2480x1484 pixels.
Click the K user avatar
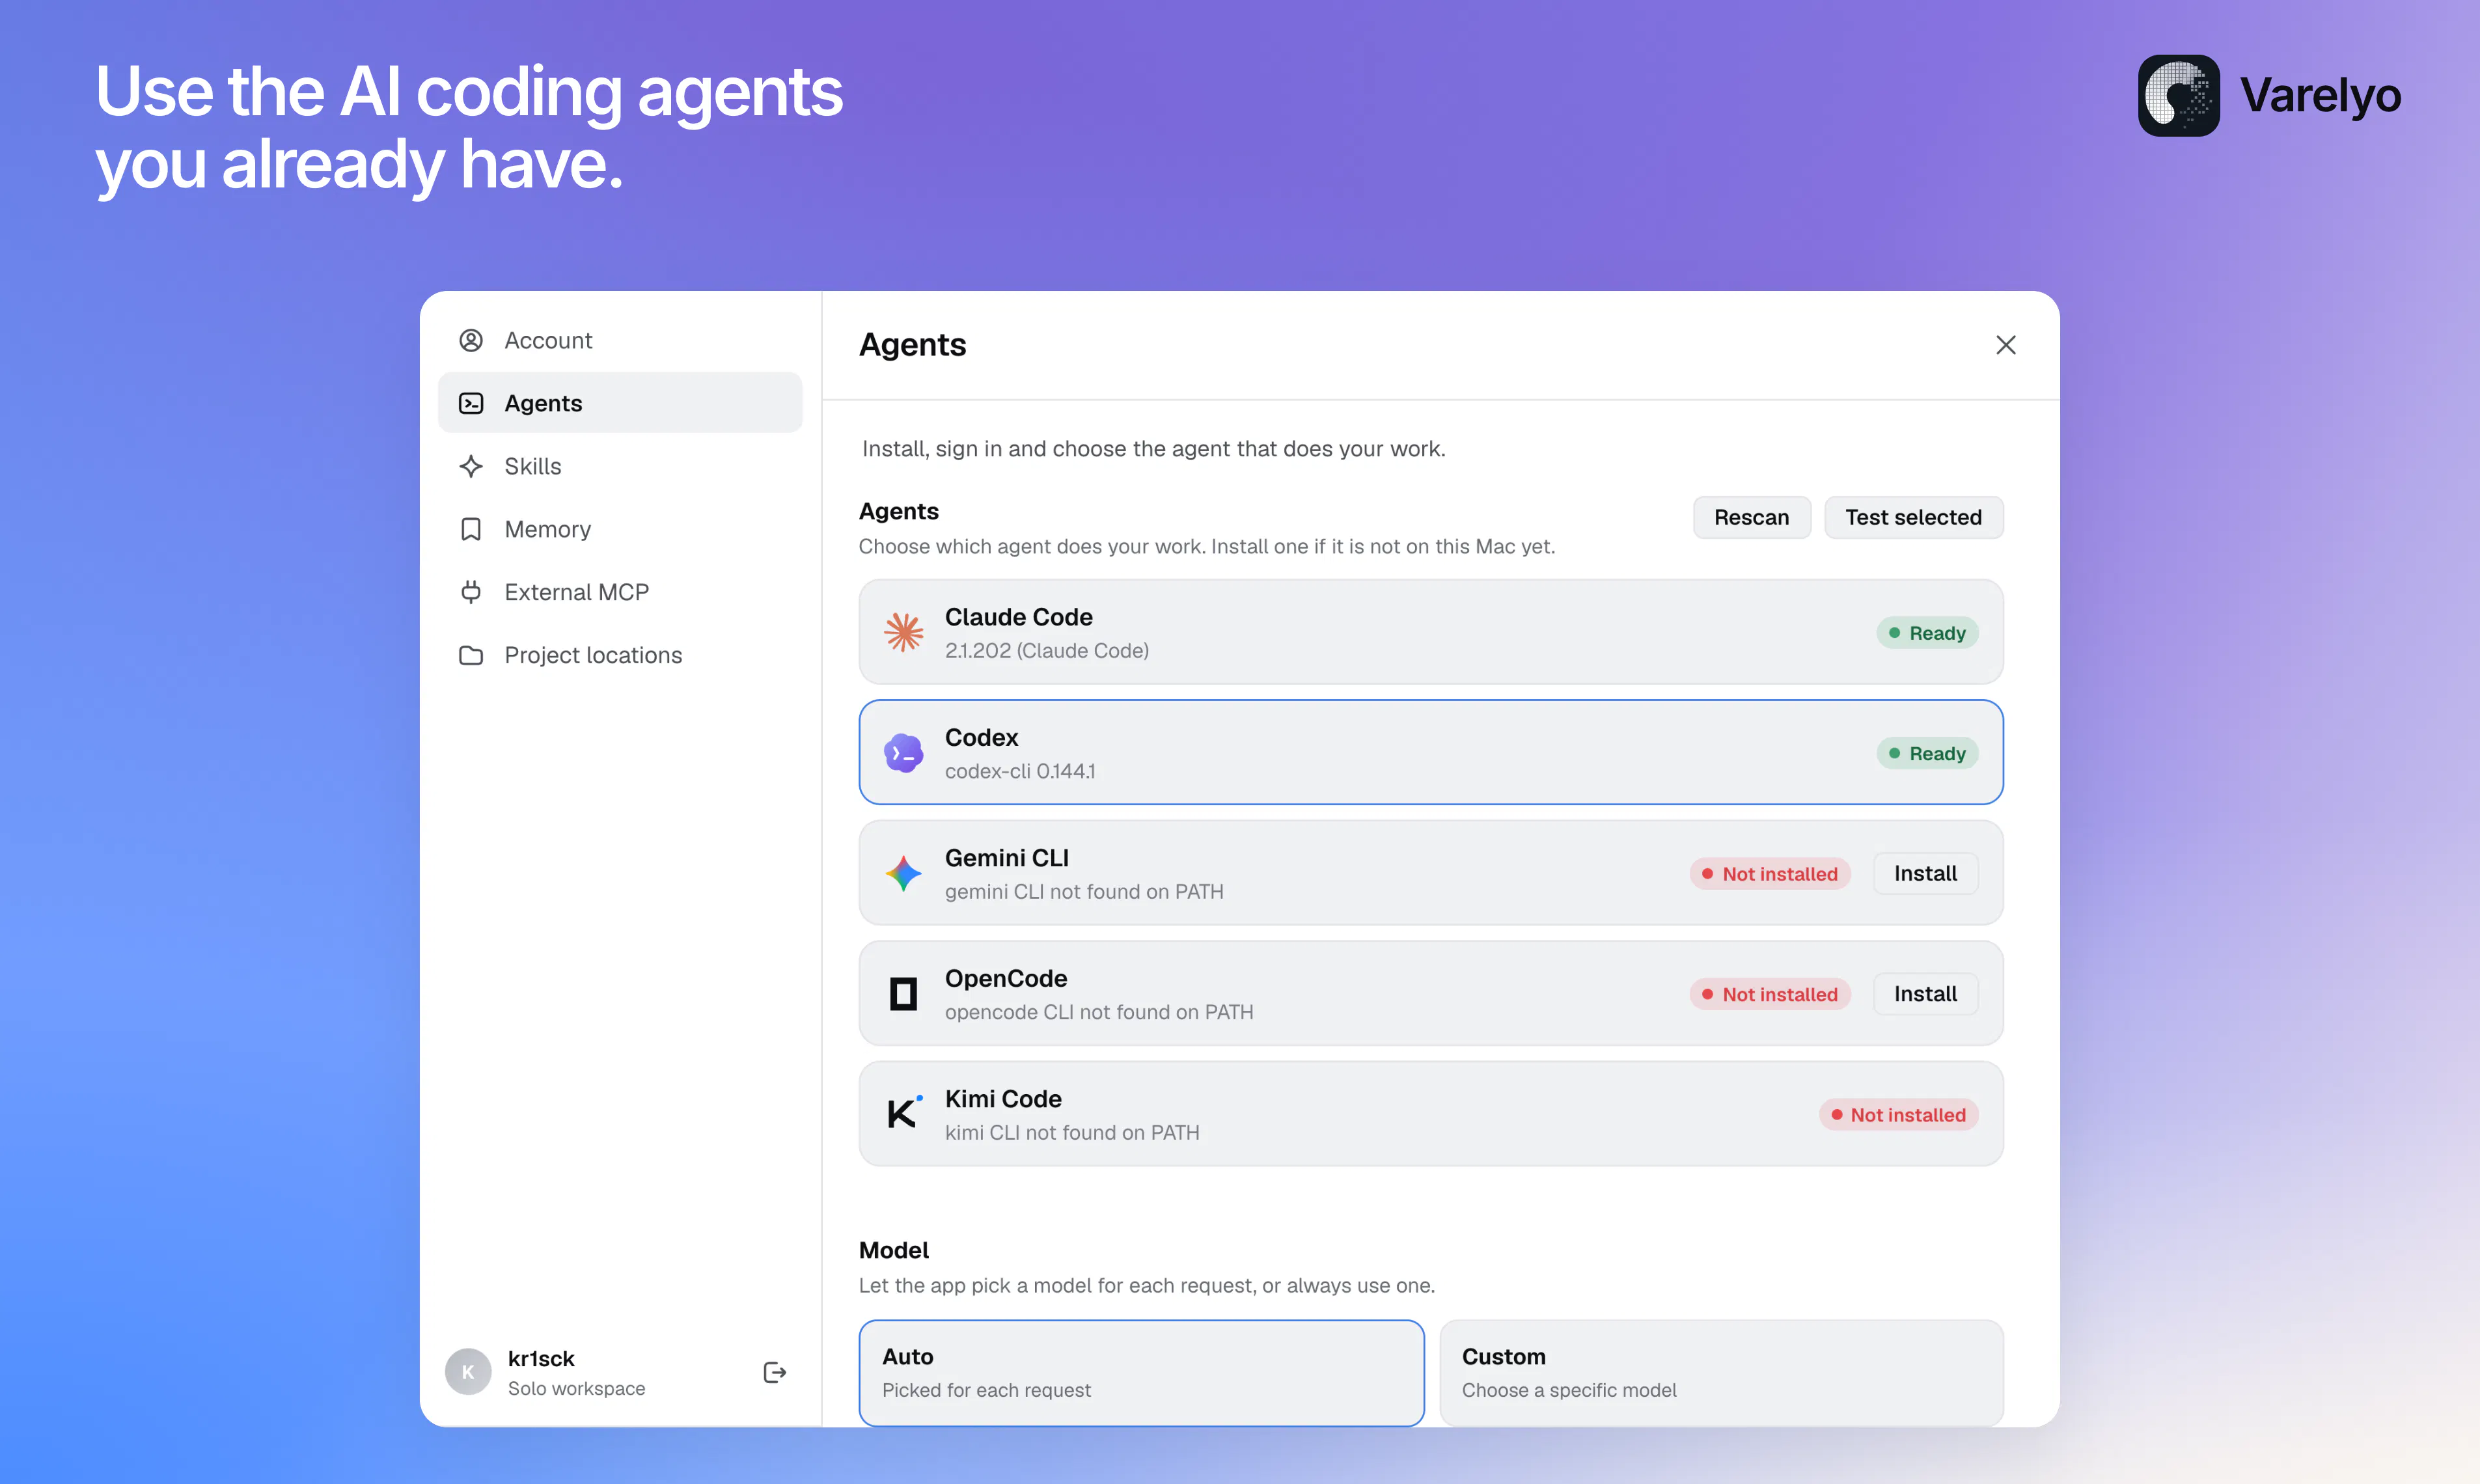pos(468,1372)
